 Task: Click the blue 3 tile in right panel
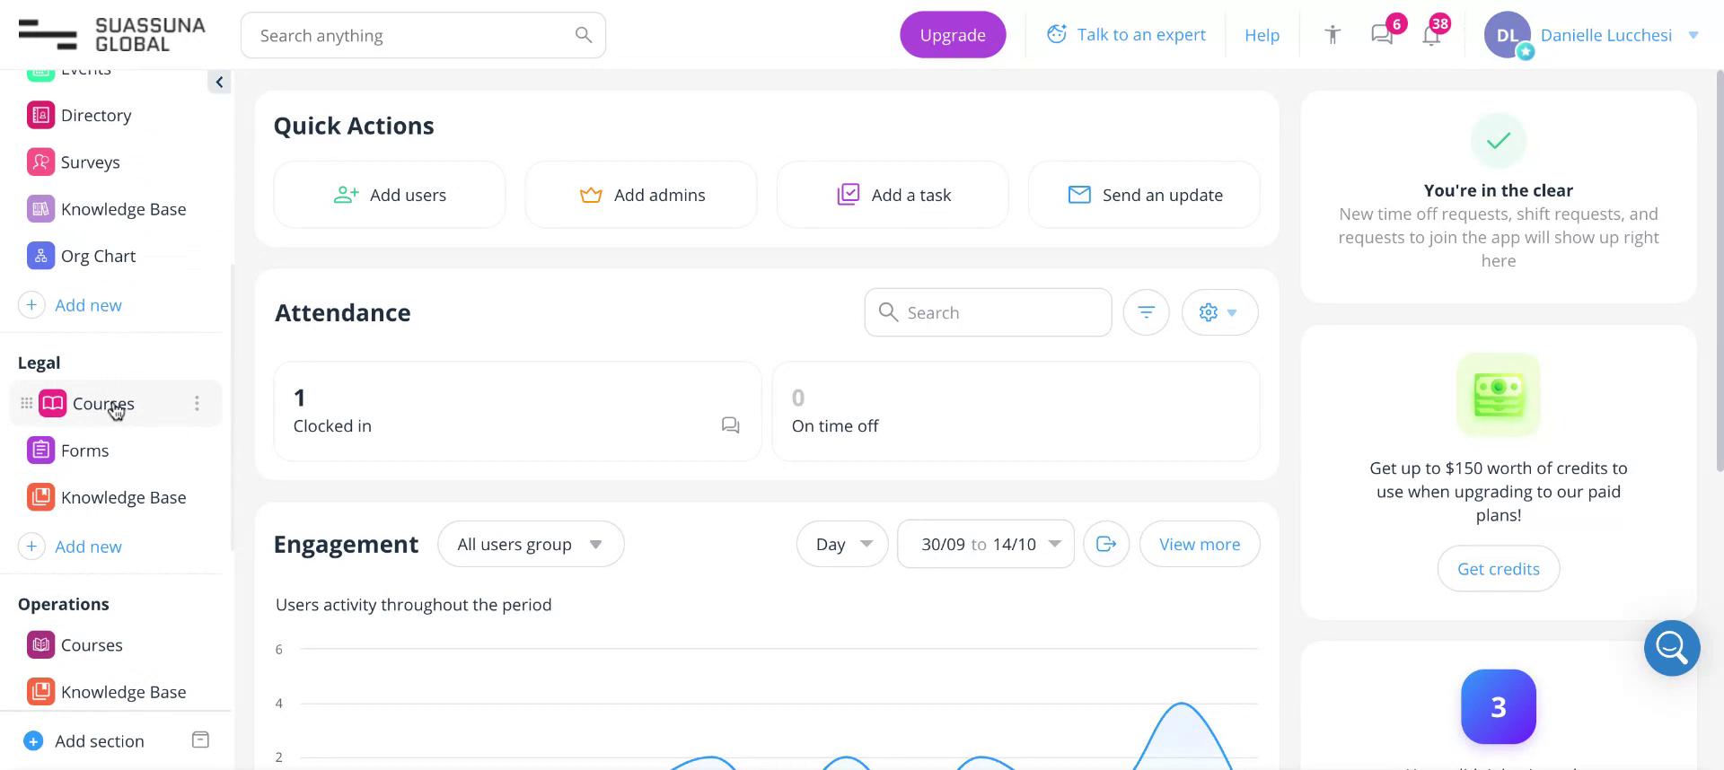(x=1499, y=706)
